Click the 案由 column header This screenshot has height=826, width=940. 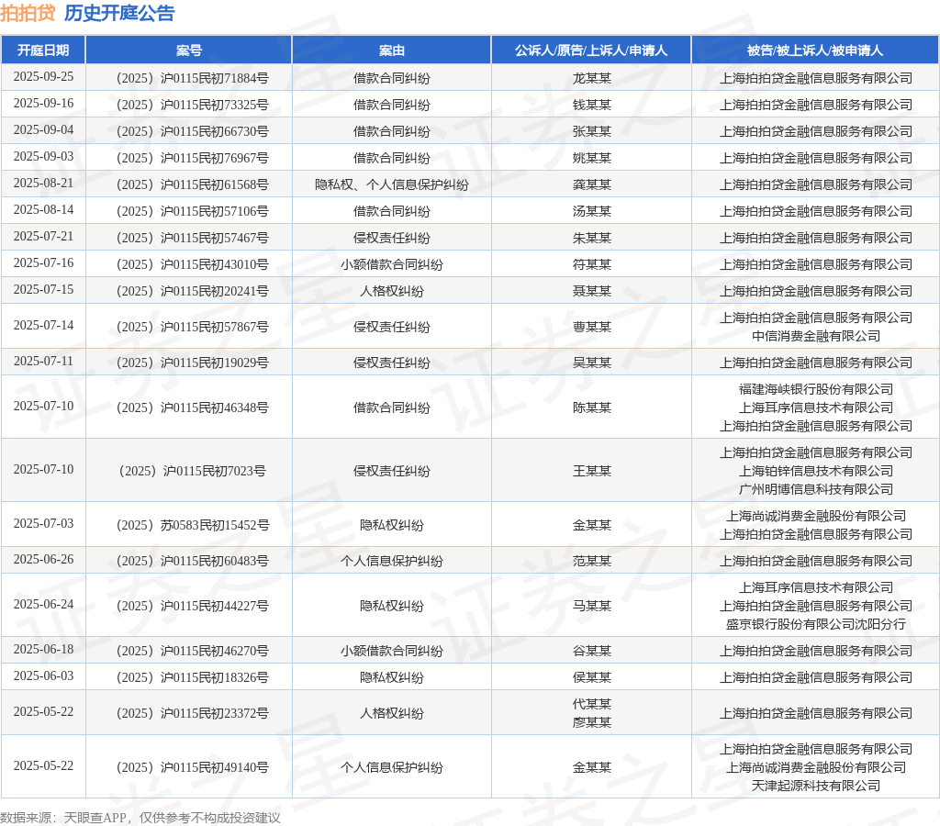coord(391,50)
